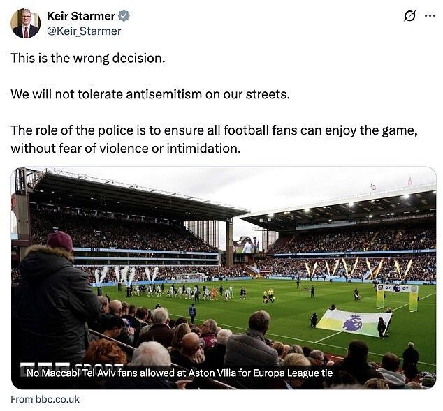This screenshot has height=411, width=443.
Task: Click the Premier League flag in the photo
Action: (354, 322)
